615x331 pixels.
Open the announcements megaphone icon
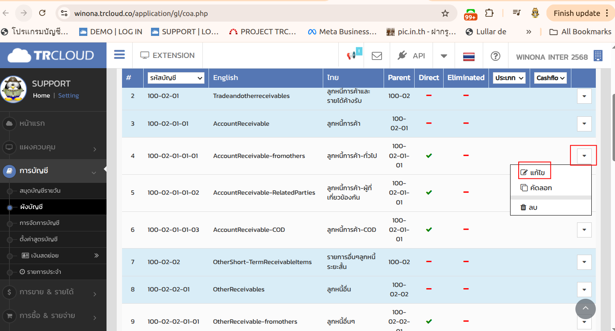coord(351,56)
